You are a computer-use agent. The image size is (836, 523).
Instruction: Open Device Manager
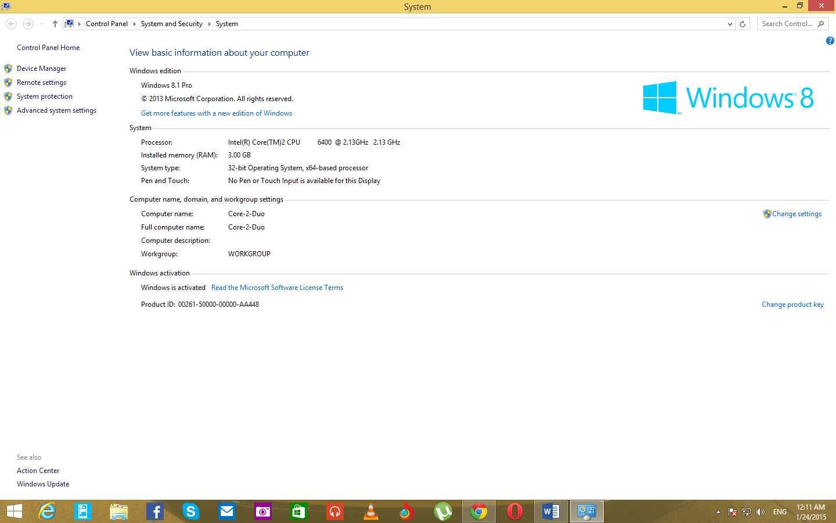(x=41, y=69)
